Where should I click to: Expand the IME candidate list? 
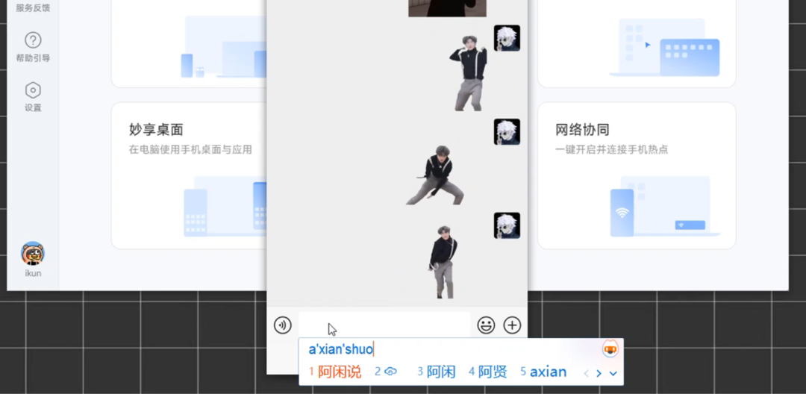[613, 373]
